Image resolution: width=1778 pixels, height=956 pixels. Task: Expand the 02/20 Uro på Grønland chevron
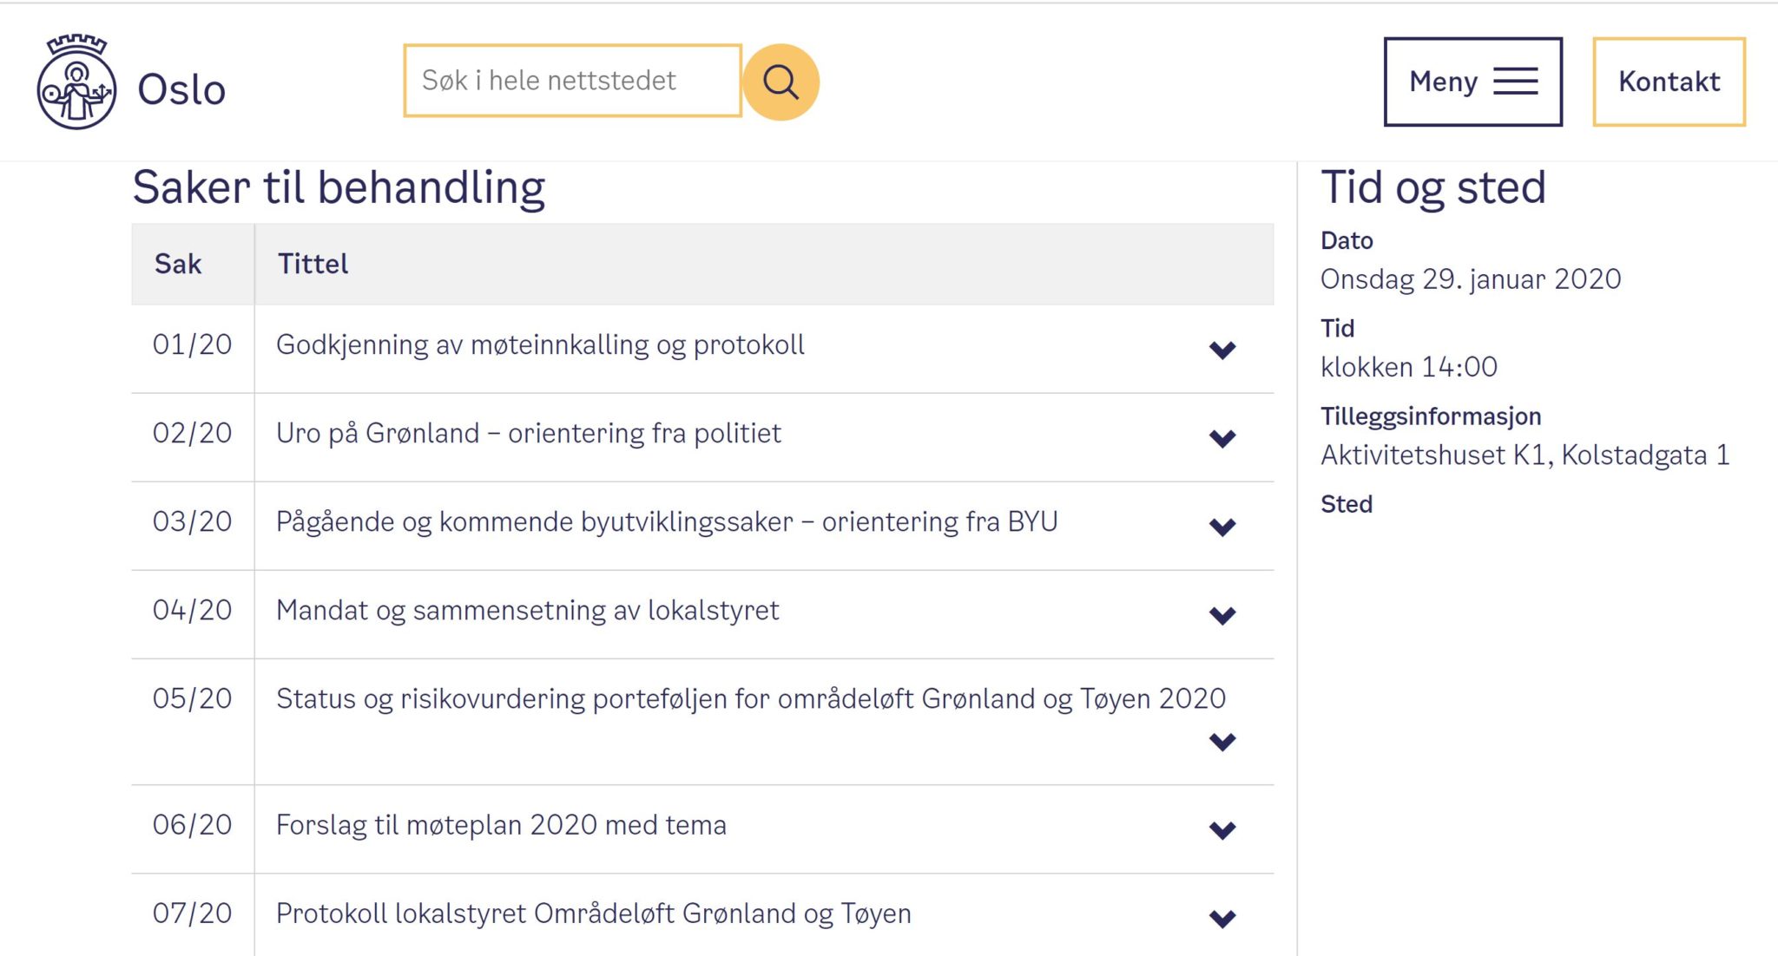[x=1222, y=438]
